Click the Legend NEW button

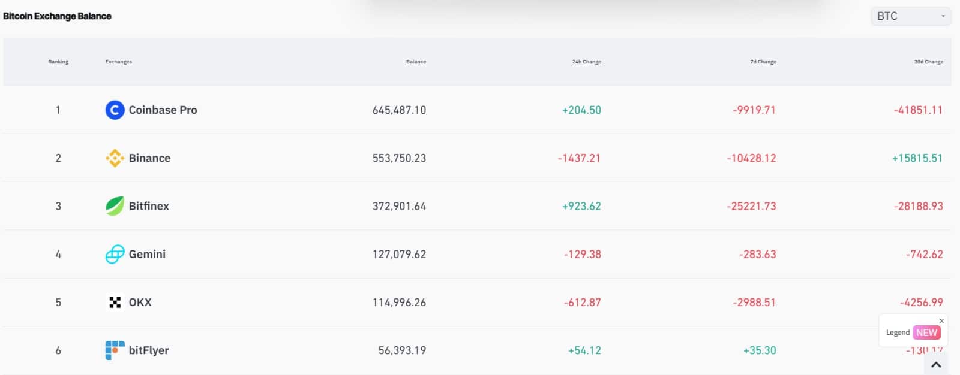coord(913,332)
